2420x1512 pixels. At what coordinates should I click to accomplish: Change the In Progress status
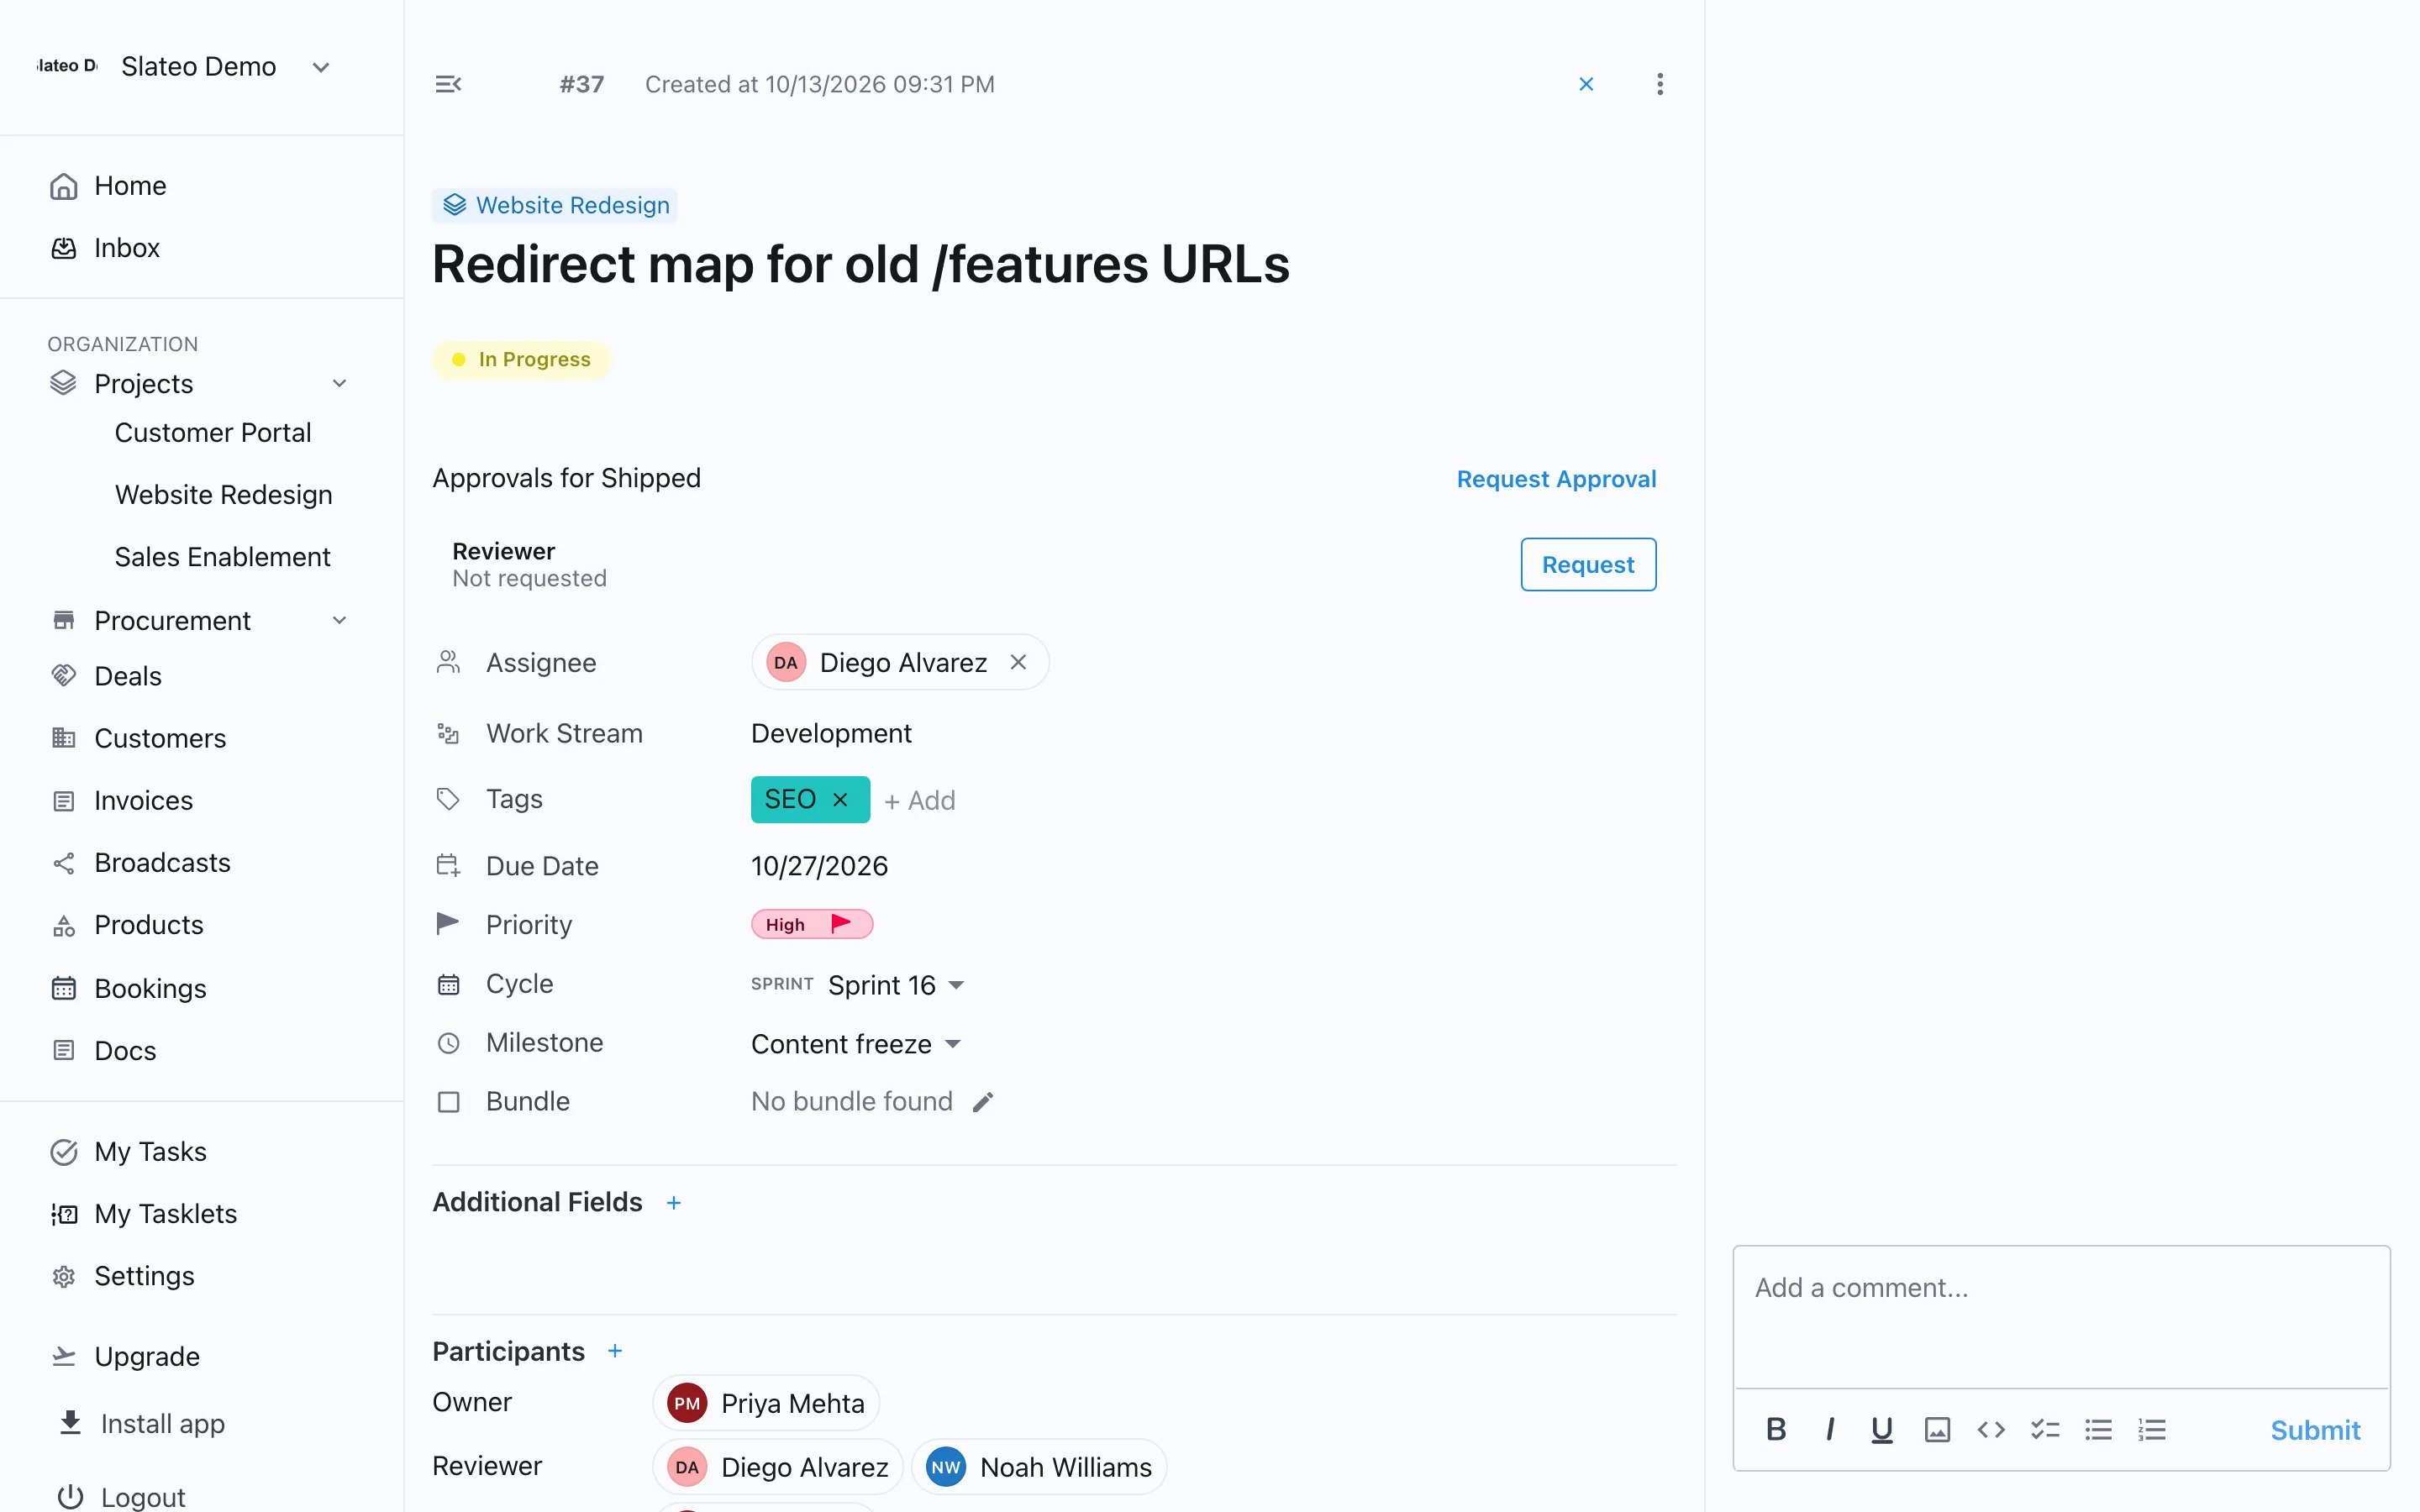pos(521,359)
